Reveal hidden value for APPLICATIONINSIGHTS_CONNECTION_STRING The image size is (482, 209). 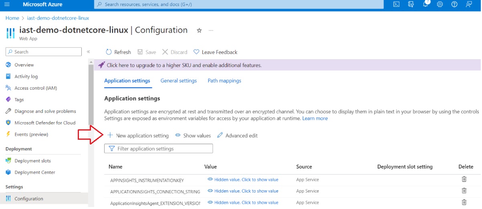pyautogui.click(x=243, y=191)
